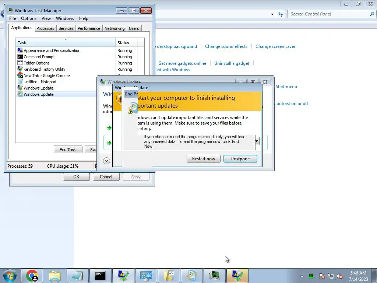
Task: Open the 'Start menu' link
Action: click(286, 87)
